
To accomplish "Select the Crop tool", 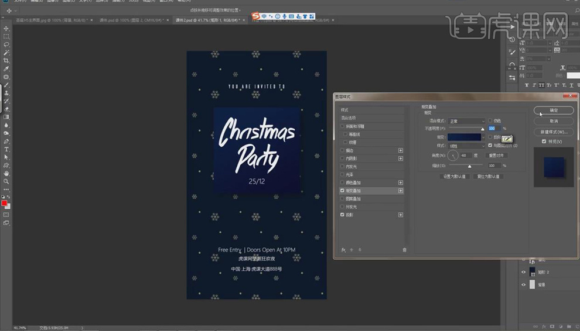I will [x=6, y=61].
